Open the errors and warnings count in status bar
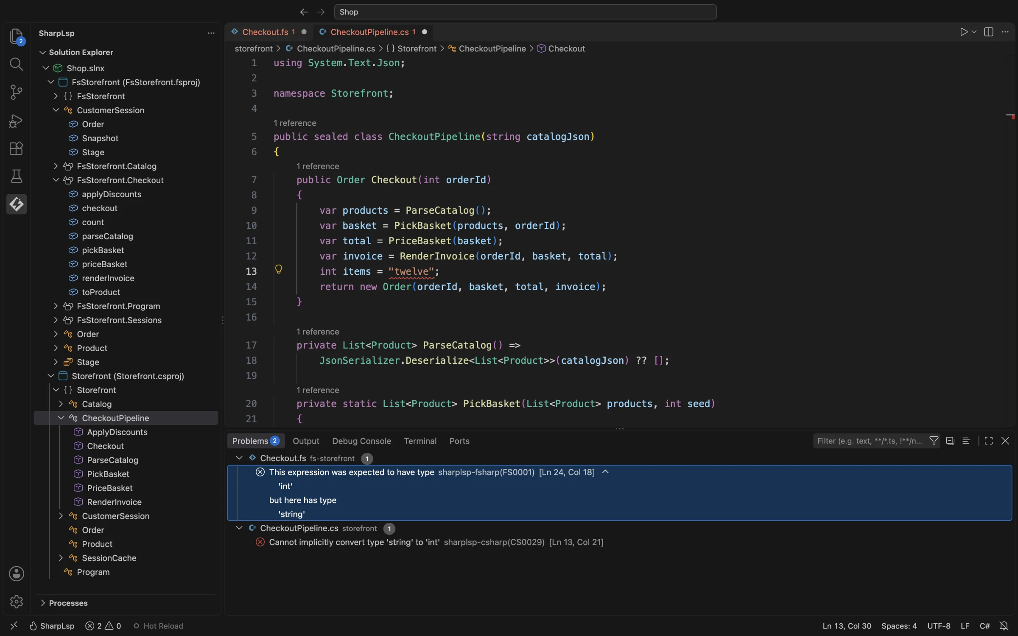Viewport: 1018px width, 636px height. pyautogui.click(x=103, y=626)
